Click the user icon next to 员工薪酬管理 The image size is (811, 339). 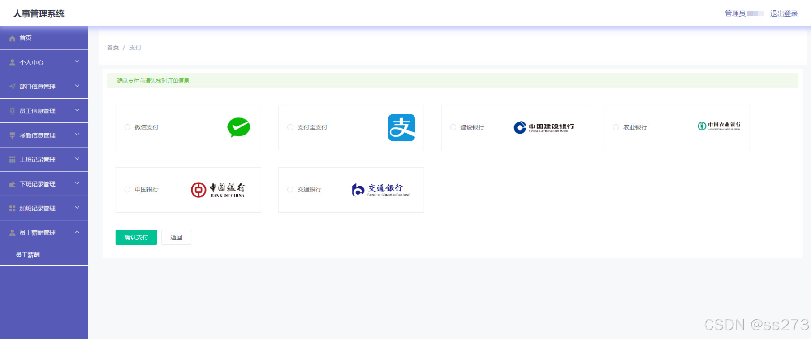13,233
